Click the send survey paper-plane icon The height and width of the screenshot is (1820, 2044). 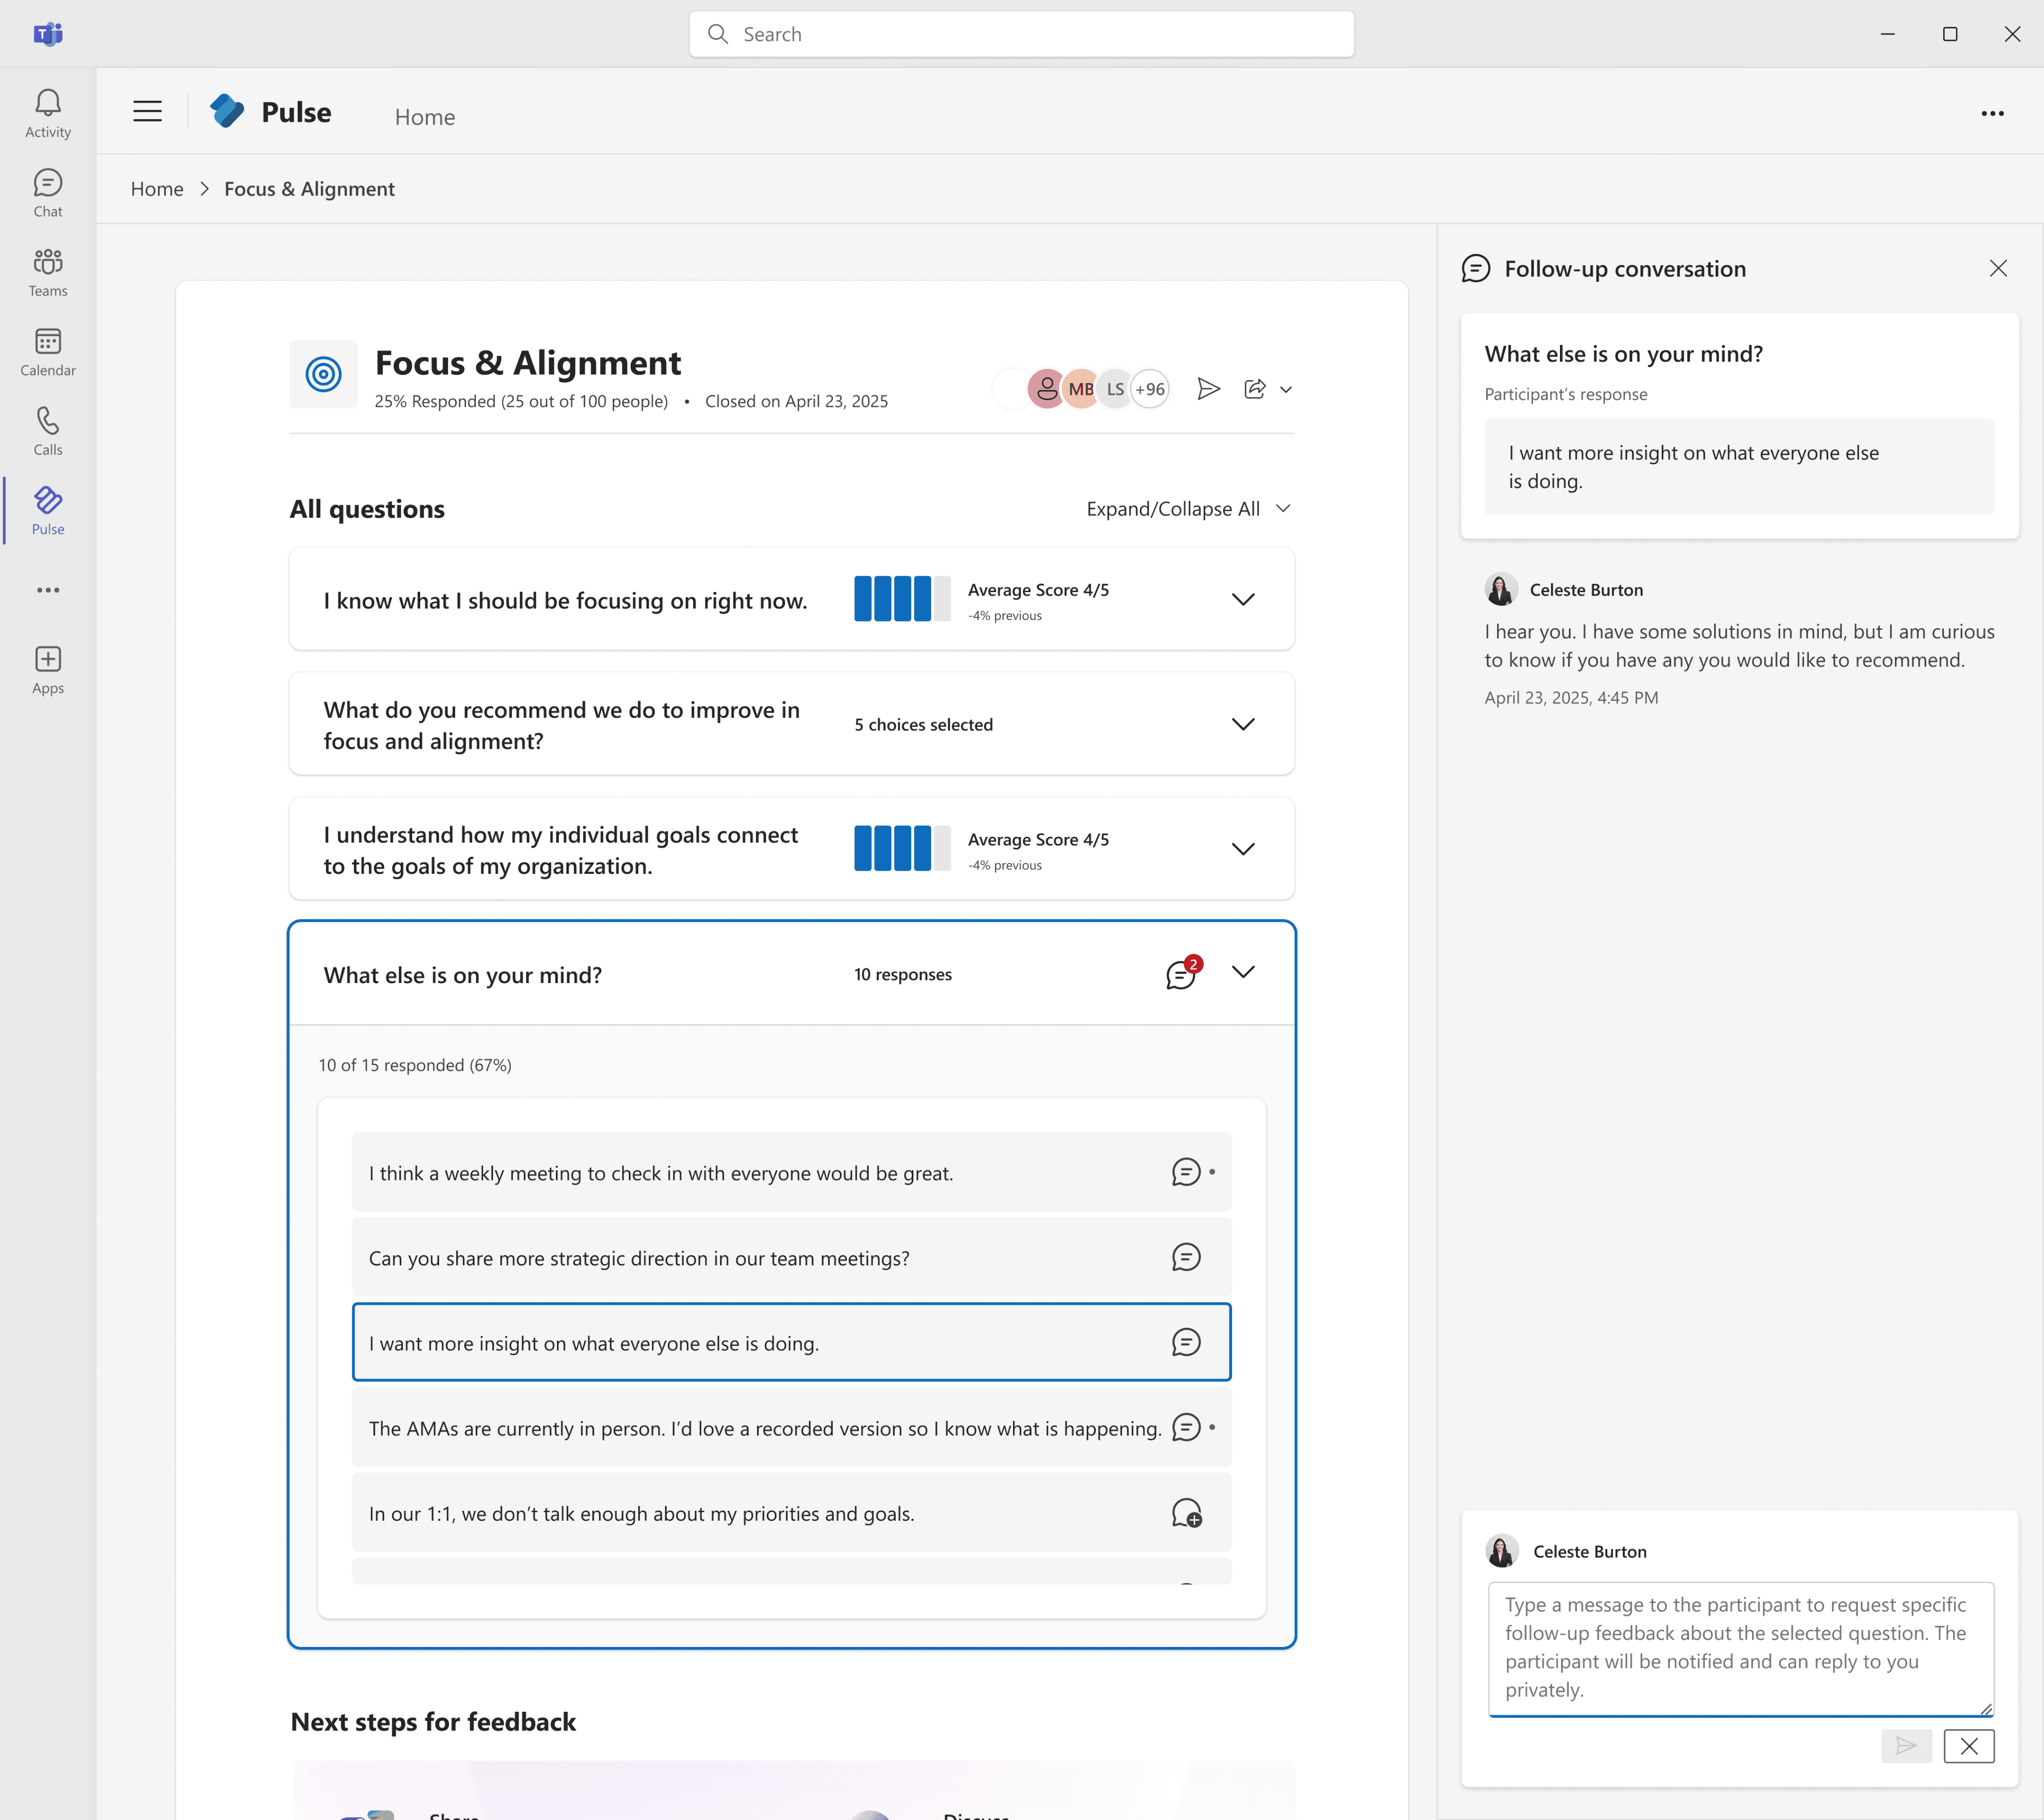click(x=1208, y=389)
